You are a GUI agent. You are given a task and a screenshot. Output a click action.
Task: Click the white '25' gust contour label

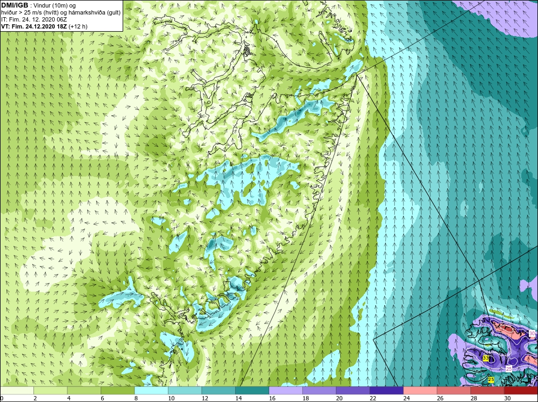click(x=509, y=369)
